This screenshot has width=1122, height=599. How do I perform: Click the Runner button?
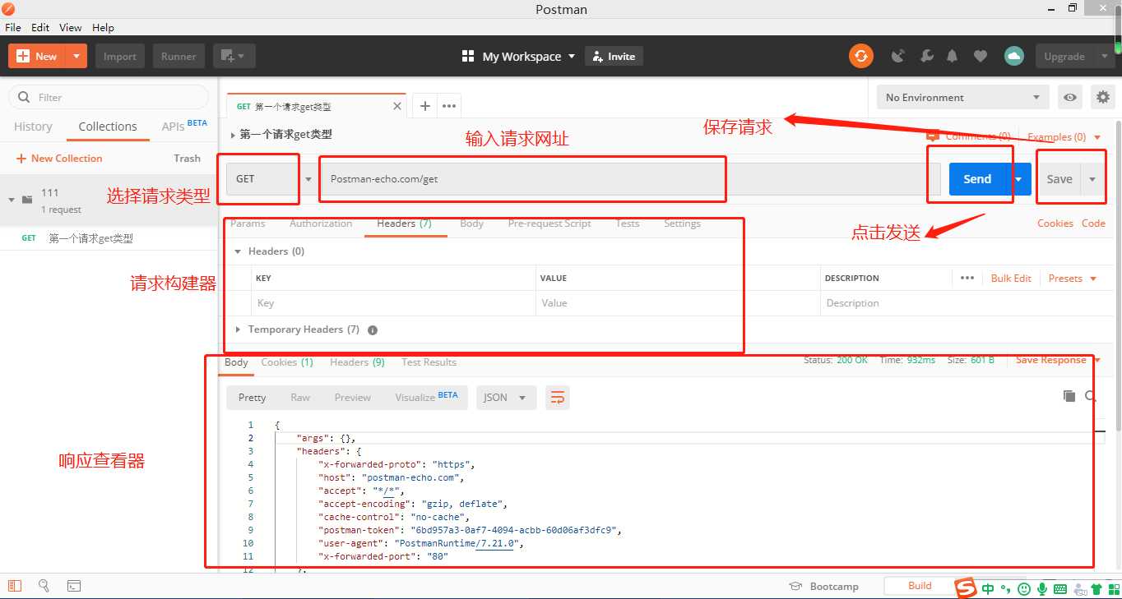tap(178, 56)
